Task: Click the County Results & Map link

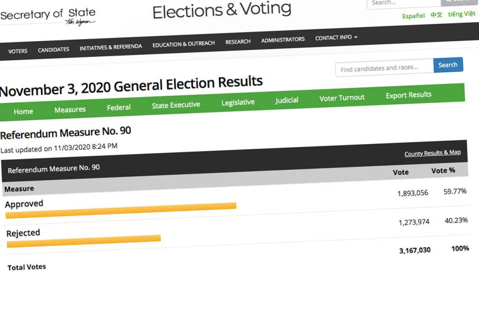Action: click(x=433, y=153)
